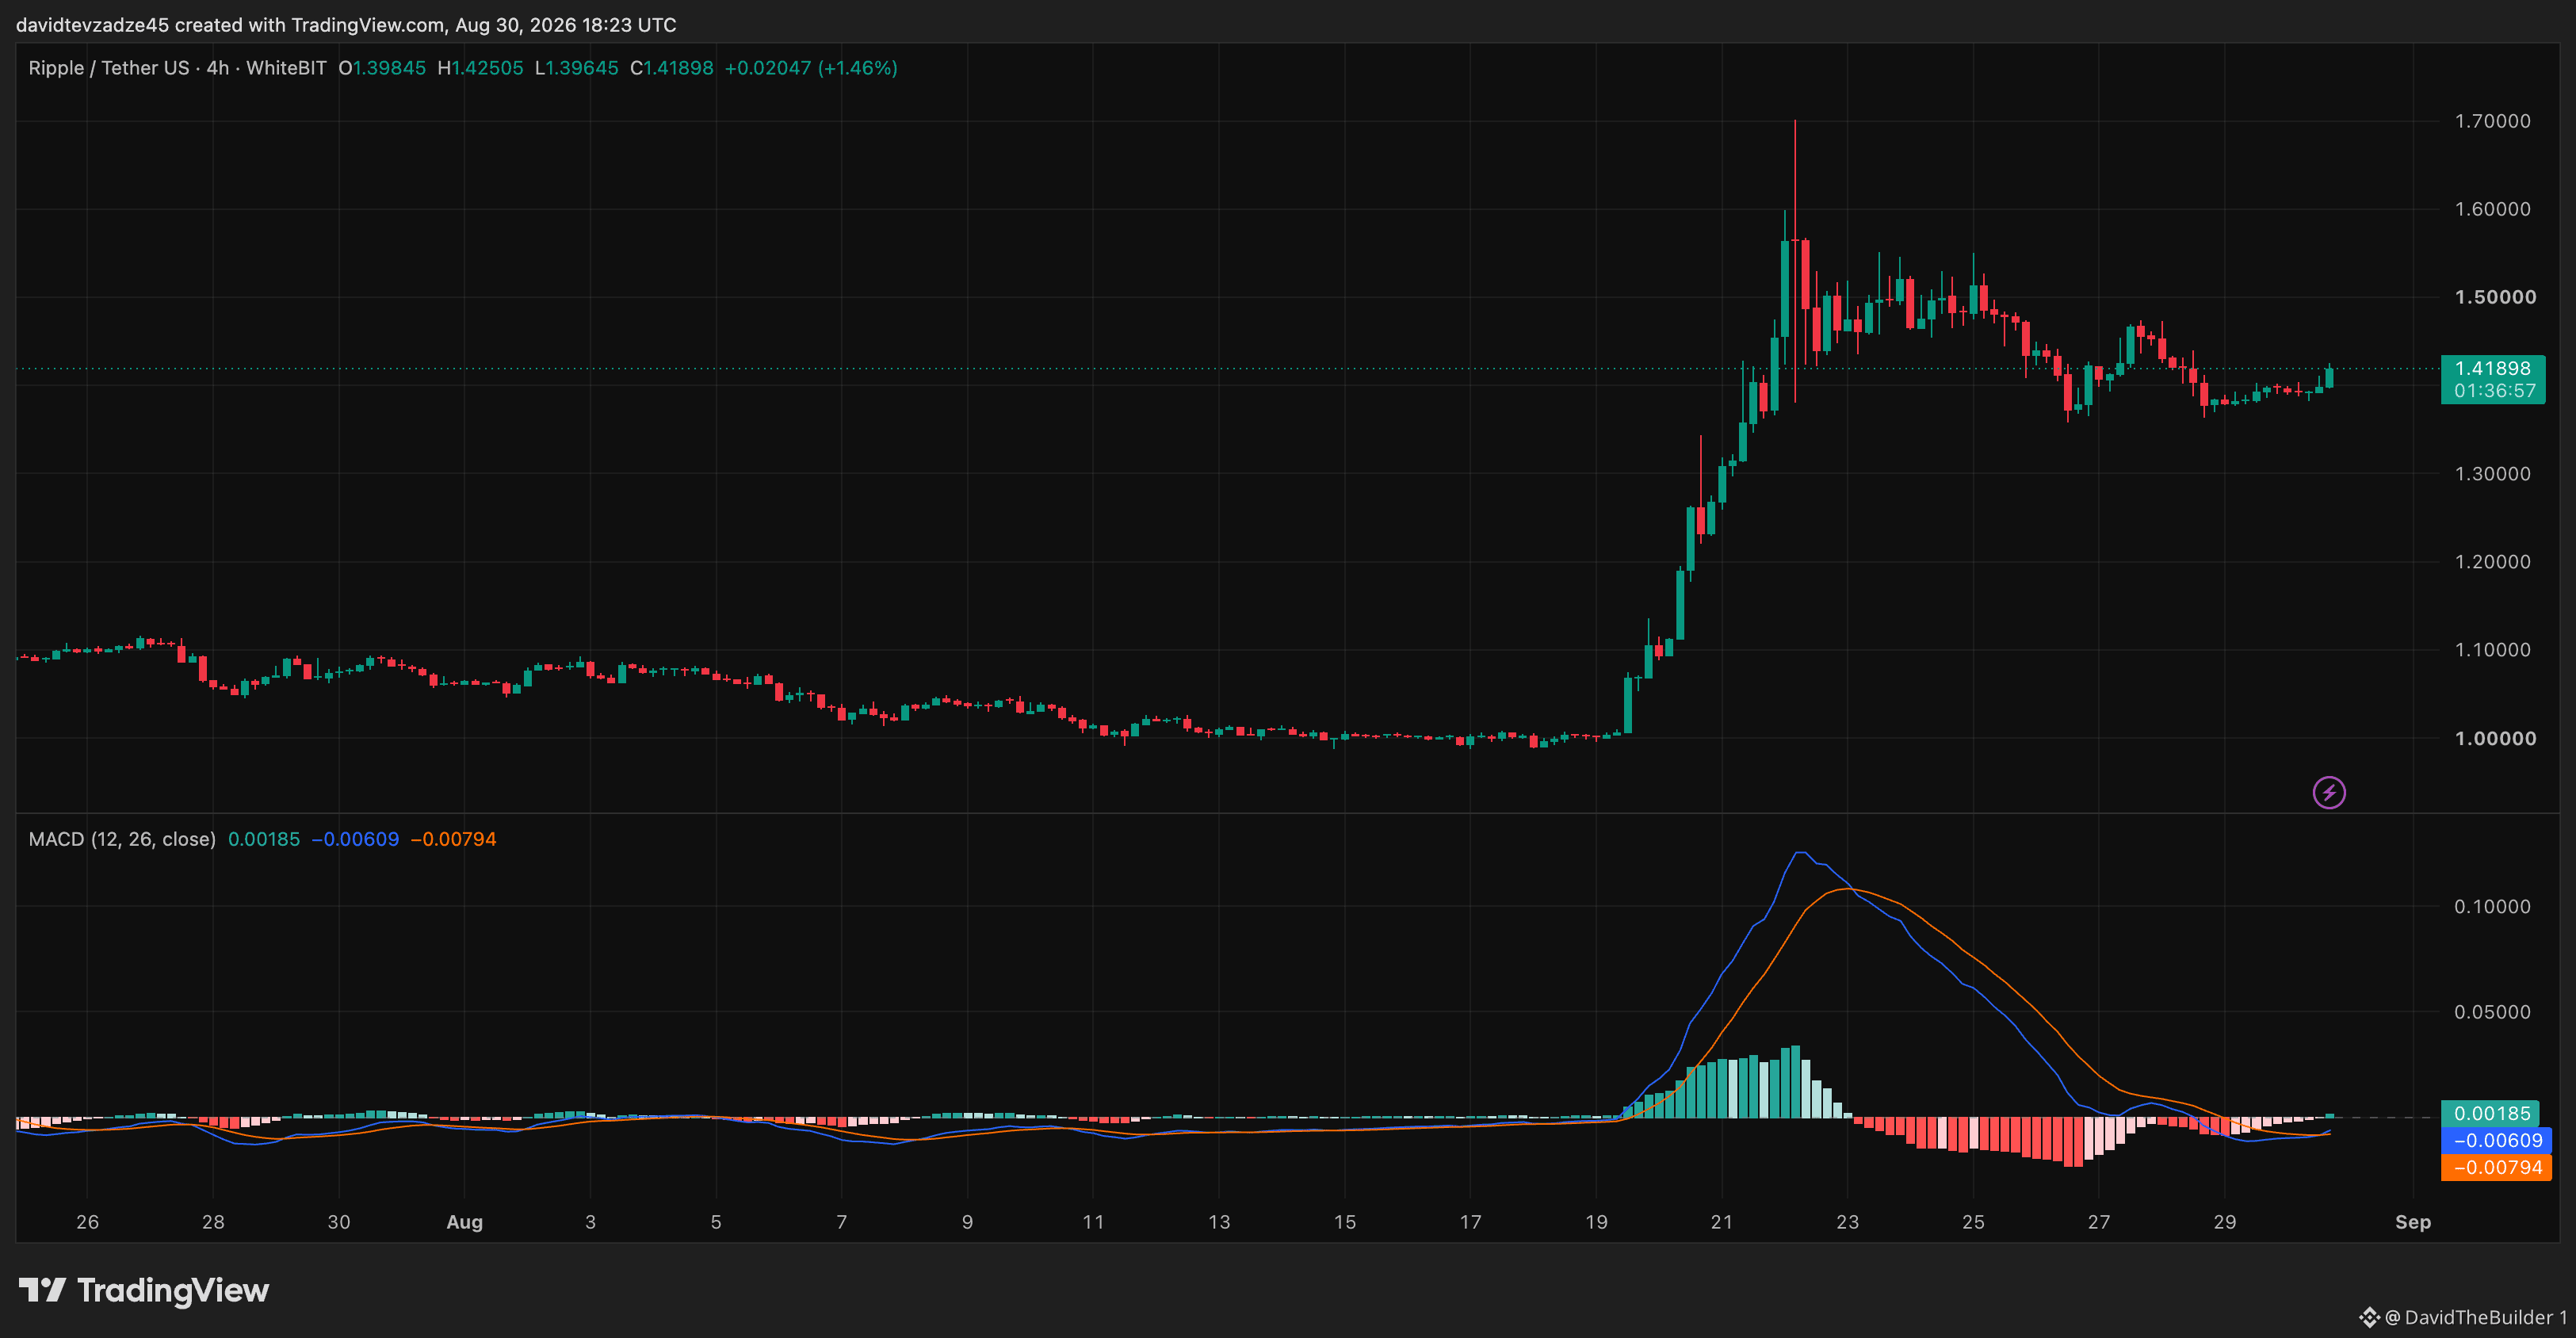Image resolution: width=2576 pixels, height=1338 pixels.
Task: Click date 27 on the time axis
Action: point(2099,1222)
